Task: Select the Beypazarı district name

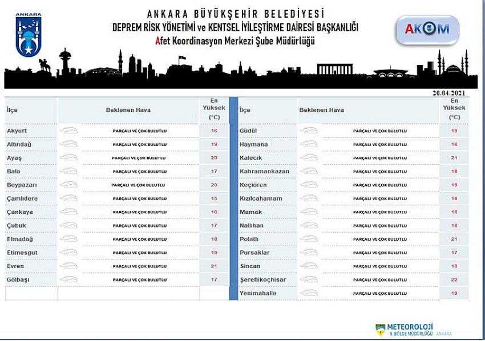Action: coord(22,185)
